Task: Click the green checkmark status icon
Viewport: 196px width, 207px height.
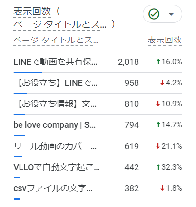Action: [154, 14]
